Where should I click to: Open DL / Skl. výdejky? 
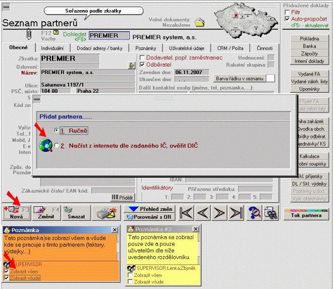[x=309, y=184]
